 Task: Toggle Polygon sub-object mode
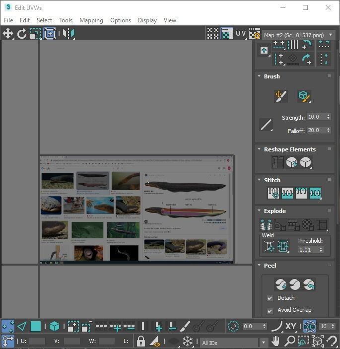[x=36, y=326]
